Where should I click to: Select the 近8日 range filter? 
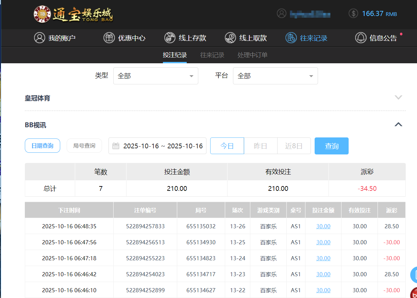click(294, 146)
